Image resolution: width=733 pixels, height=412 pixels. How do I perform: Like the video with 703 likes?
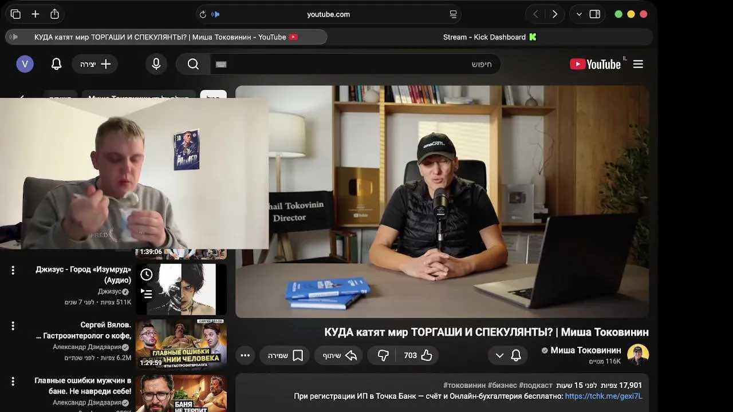tap(419, 355)
